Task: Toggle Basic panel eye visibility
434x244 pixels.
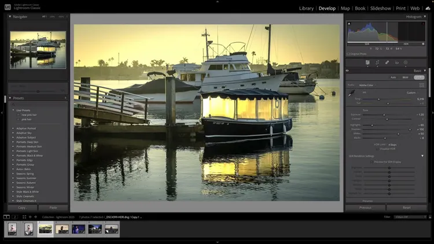Action: coord(347,71)
